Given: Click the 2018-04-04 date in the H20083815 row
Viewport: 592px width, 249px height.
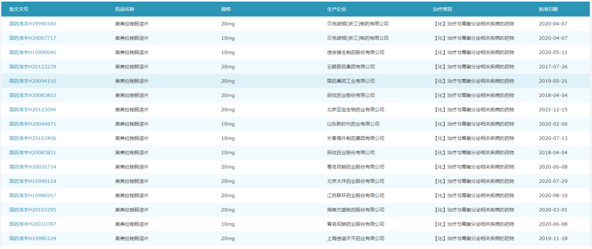Looking at the screenshot, I should tap(553, 95).
